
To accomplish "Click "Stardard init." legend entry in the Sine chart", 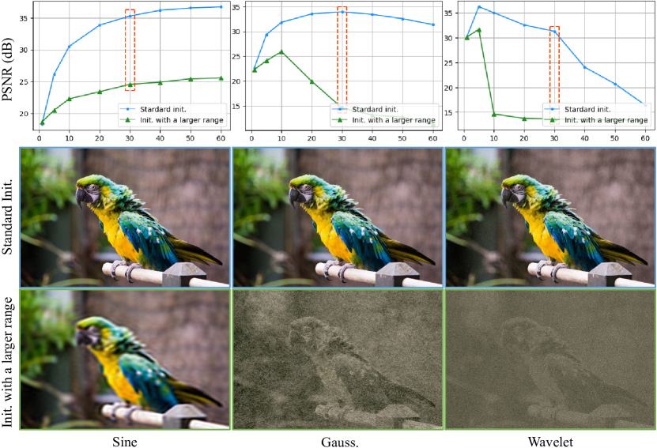I will point(163,109).
